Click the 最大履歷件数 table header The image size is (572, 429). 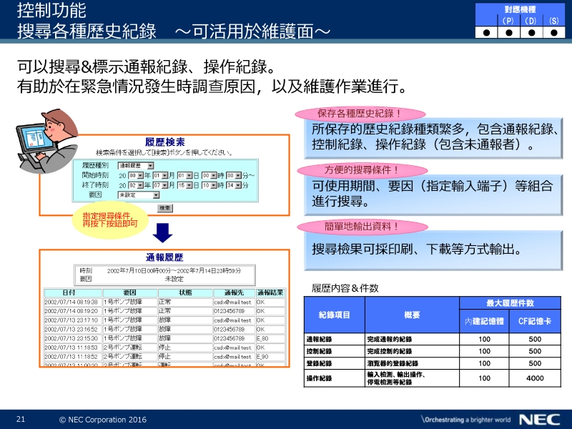510,303
